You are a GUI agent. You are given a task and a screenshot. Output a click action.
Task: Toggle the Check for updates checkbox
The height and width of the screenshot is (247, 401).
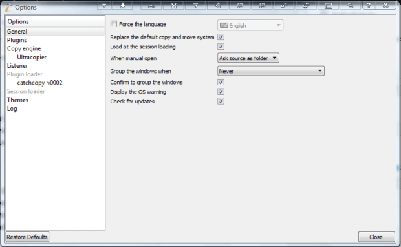pyautogui.click(x=221, y=102)
